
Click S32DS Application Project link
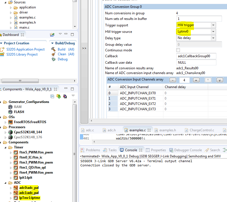pyautogui.click(x=26, y=49)
